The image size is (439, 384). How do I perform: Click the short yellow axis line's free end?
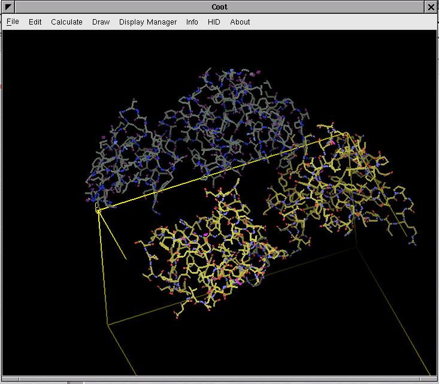126,259
